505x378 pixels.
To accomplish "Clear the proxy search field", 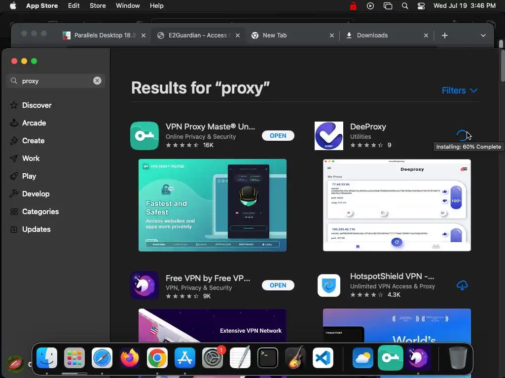I will (97, 81).
